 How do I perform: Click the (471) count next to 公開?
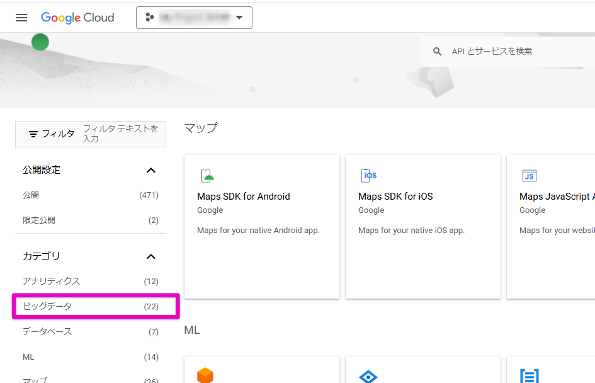tap(149, 195)
